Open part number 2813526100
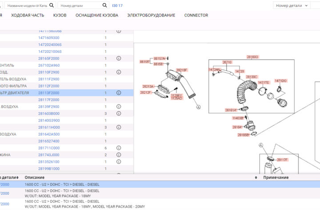Screen dimensions: 320x213 [x=49, y=162]
